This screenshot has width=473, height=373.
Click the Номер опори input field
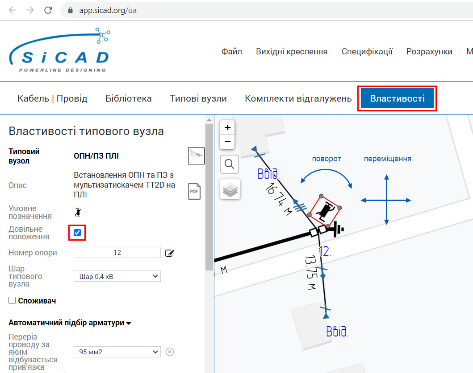point(117,253)
